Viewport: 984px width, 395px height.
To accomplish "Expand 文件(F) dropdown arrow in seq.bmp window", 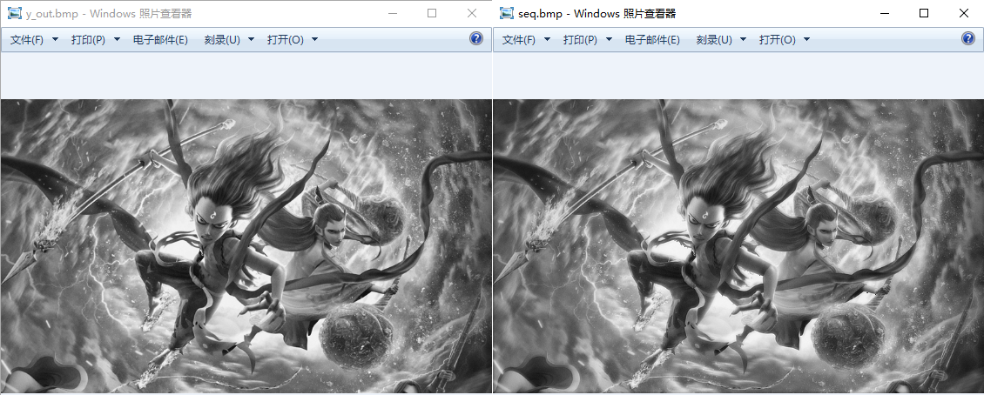I will coord(547,39).
